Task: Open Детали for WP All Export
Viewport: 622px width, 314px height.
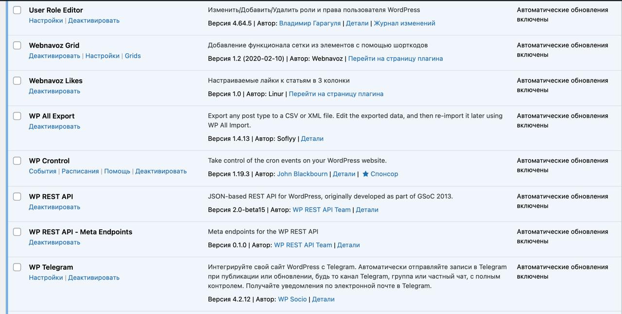Action: tap(312, 139)
